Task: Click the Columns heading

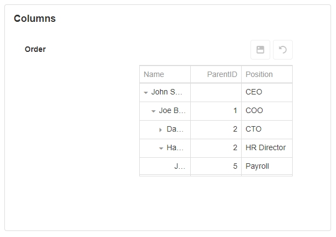Action: click(35, 19)
